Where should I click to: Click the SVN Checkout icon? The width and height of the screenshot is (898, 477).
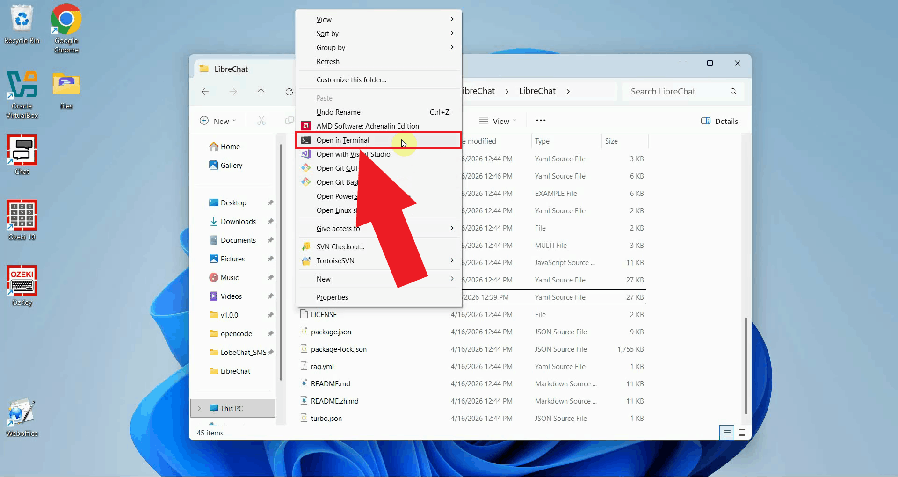pyautogui.click(x=306, y=246)
